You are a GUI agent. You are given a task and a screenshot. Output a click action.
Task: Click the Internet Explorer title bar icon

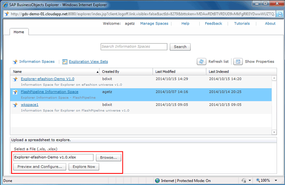(x=5, y=5)
